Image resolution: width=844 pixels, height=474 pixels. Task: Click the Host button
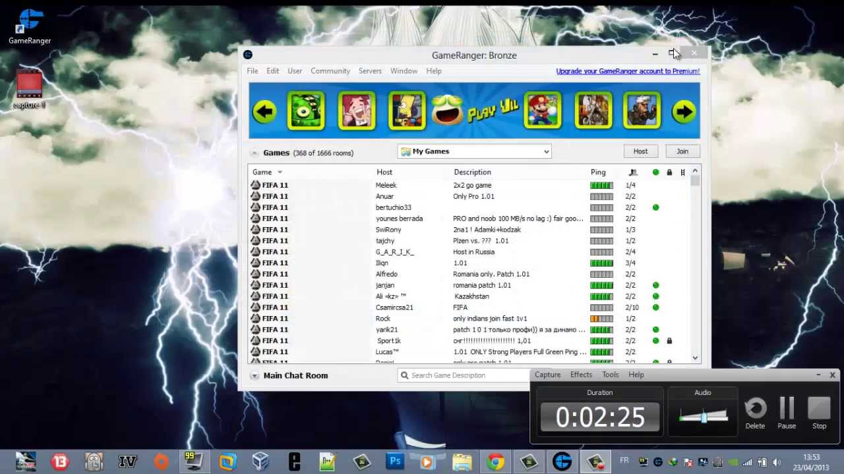[640, 151]
